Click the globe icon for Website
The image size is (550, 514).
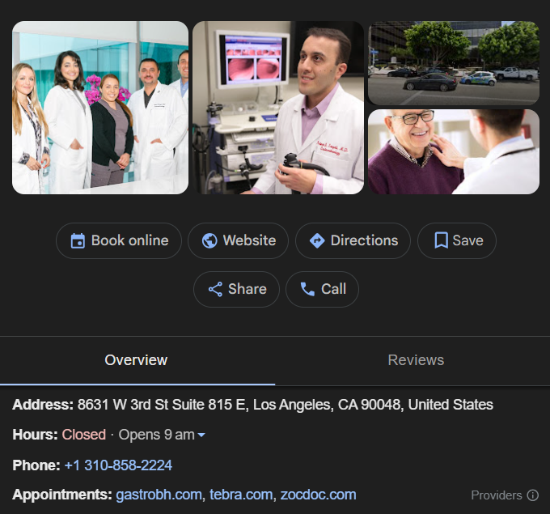209,240
